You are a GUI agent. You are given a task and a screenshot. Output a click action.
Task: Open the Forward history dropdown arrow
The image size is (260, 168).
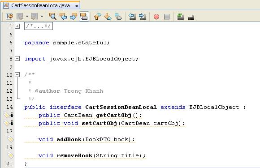(x=42, y=17)
